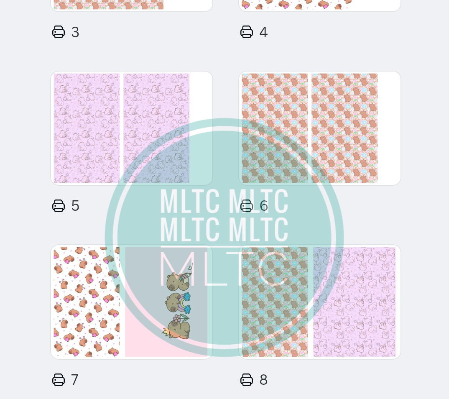Click the printer icon for page 3

(59, 32)
